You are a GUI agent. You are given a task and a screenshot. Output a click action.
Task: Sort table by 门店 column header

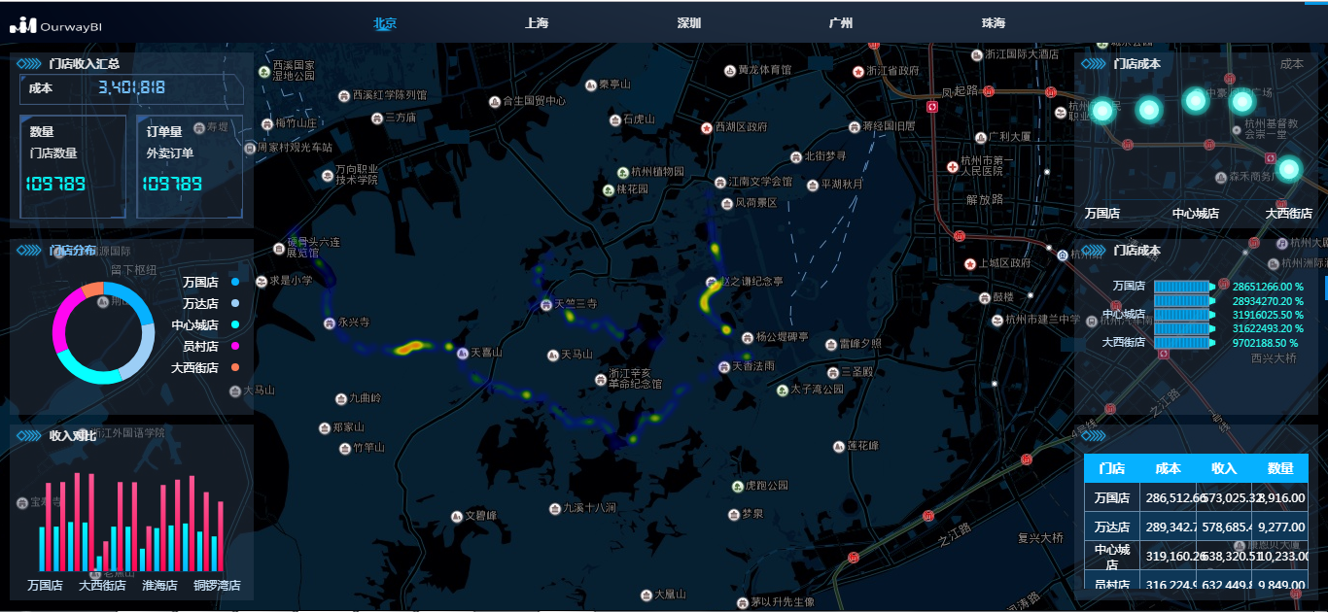1112,468
